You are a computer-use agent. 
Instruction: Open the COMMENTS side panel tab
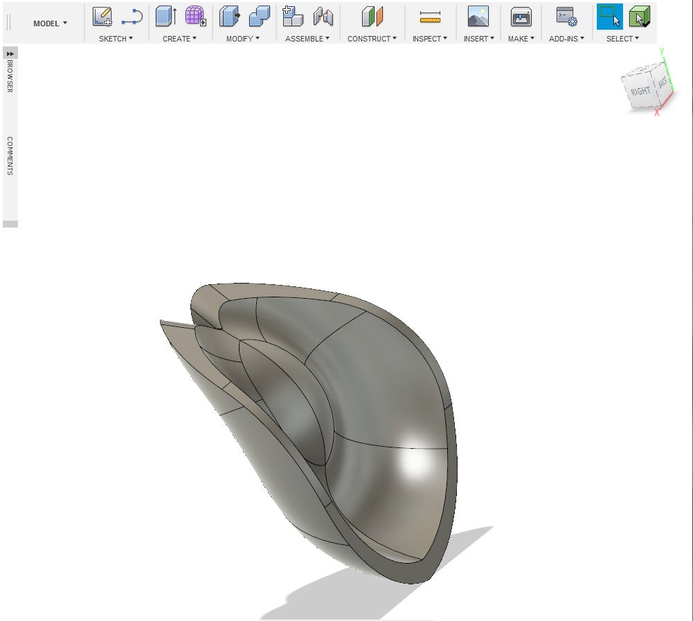(x=10, y=156)
